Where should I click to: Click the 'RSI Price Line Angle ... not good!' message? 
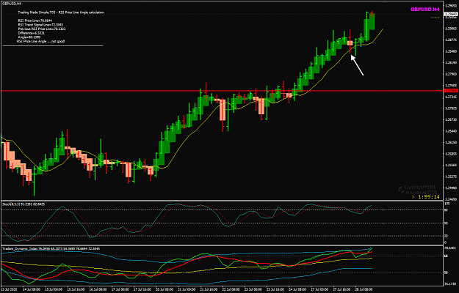point(40,42)
